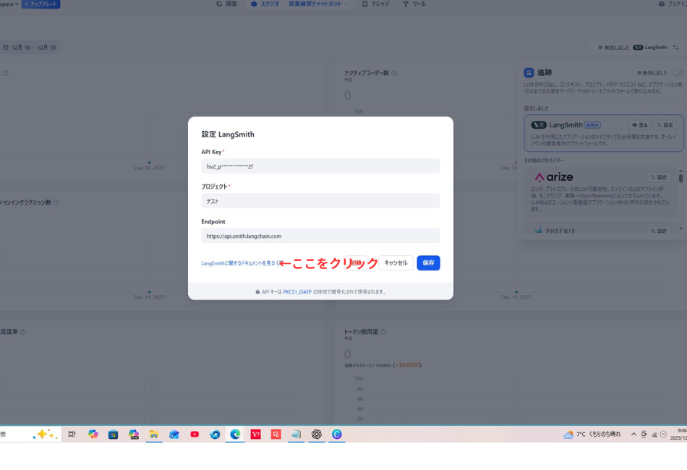Open Firefox from the taskbar
687x470 pixels.
(x=216, y=434)
